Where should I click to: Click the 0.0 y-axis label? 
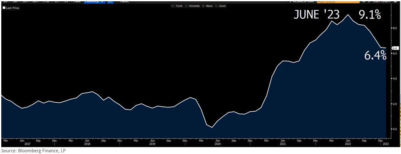(x=395, y=129)
